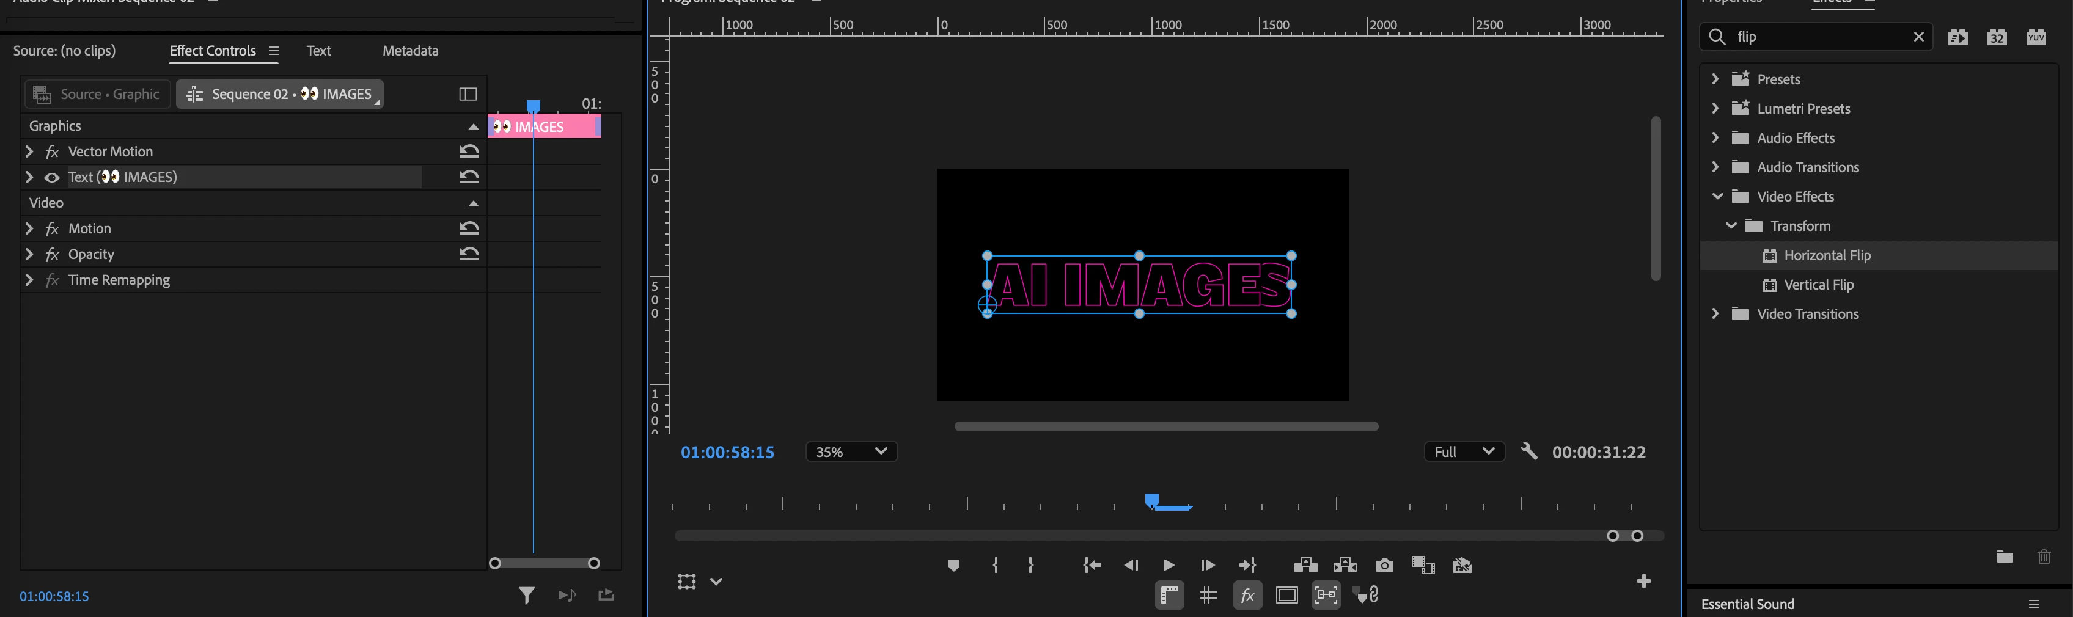The width and height of the screenshot is (2073, 617).
Task: Step forward one frame
Action: pos(1207,566)
